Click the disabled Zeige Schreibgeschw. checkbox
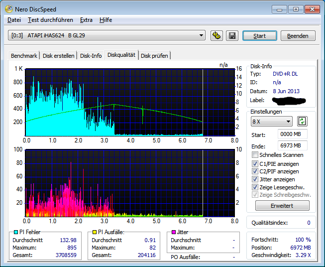 [255, 195]
